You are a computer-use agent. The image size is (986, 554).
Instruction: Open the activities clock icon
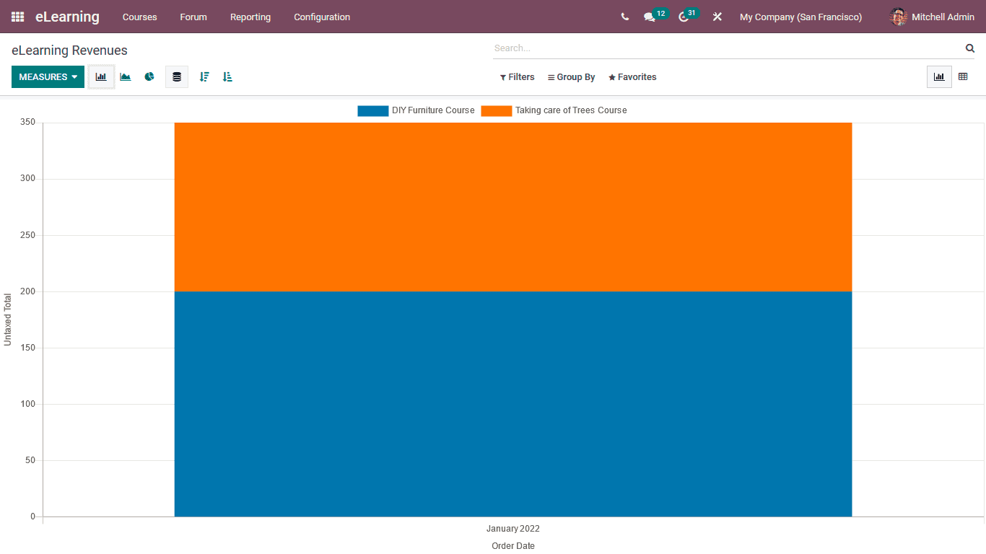pyautogui.click(x=682, y=17)
